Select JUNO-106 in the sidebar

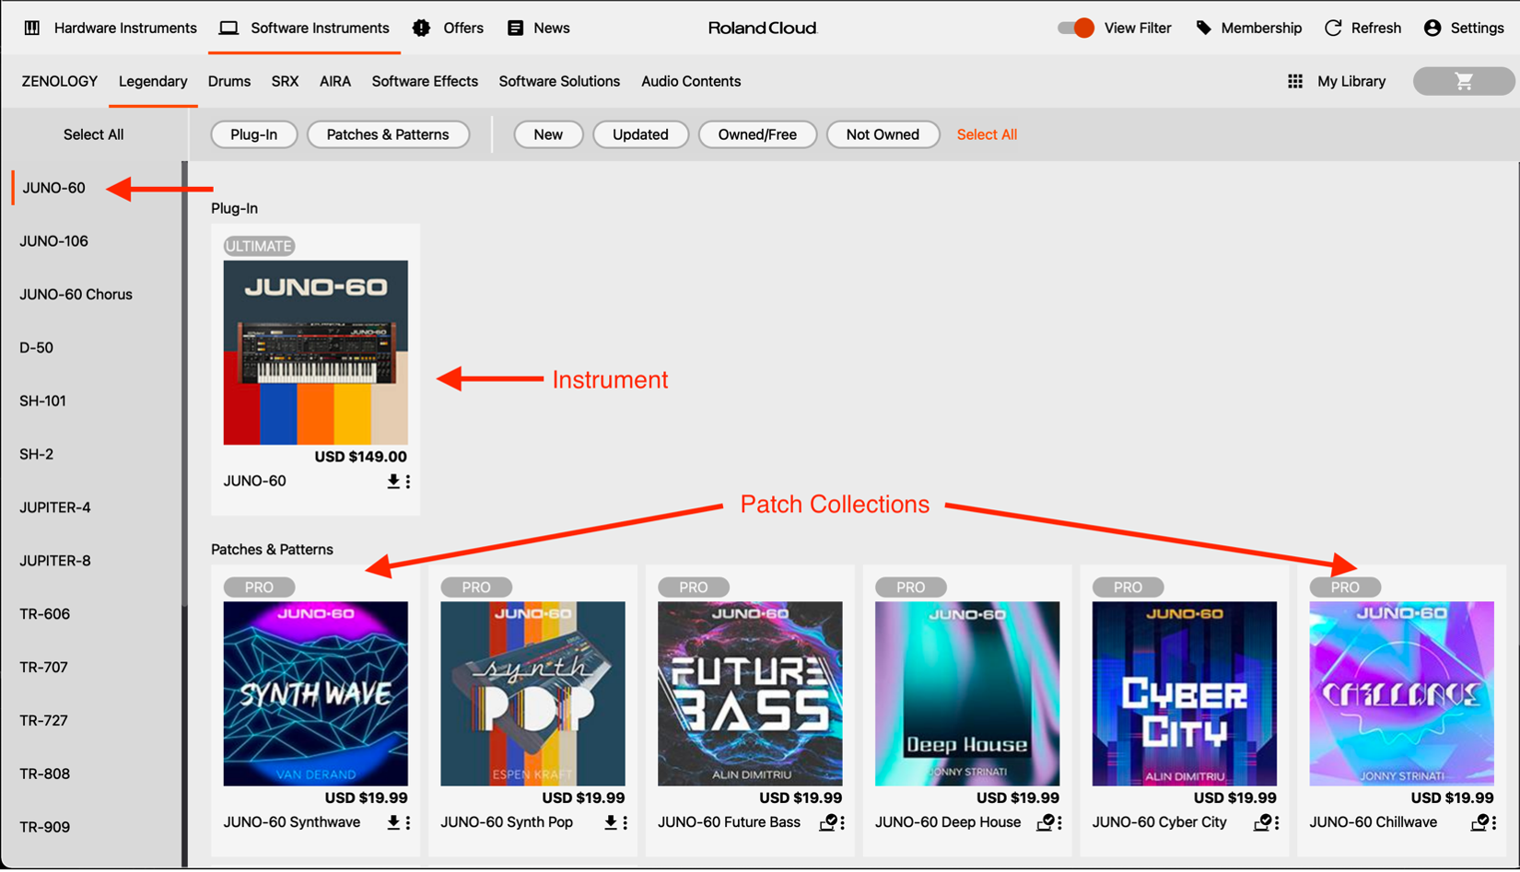coord(53,240)
